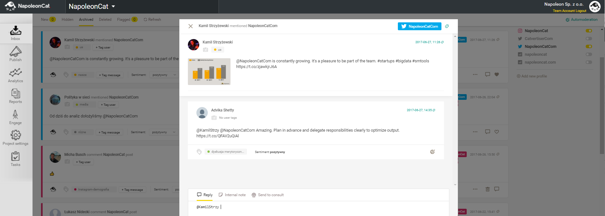Open sentiment dropdown on Polityka w sieci message
The image size is (605, 216).
pos(163,132)
